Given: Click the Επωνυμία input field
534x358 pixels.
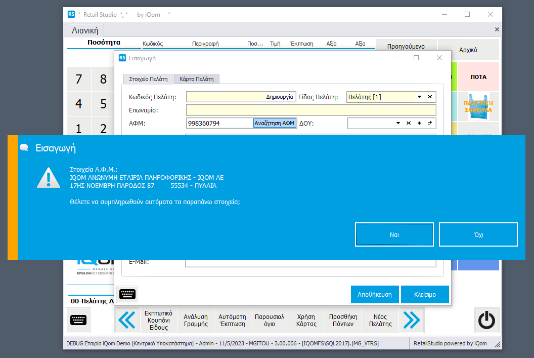Looking at the screenshot, I should [x=311, y=110].
